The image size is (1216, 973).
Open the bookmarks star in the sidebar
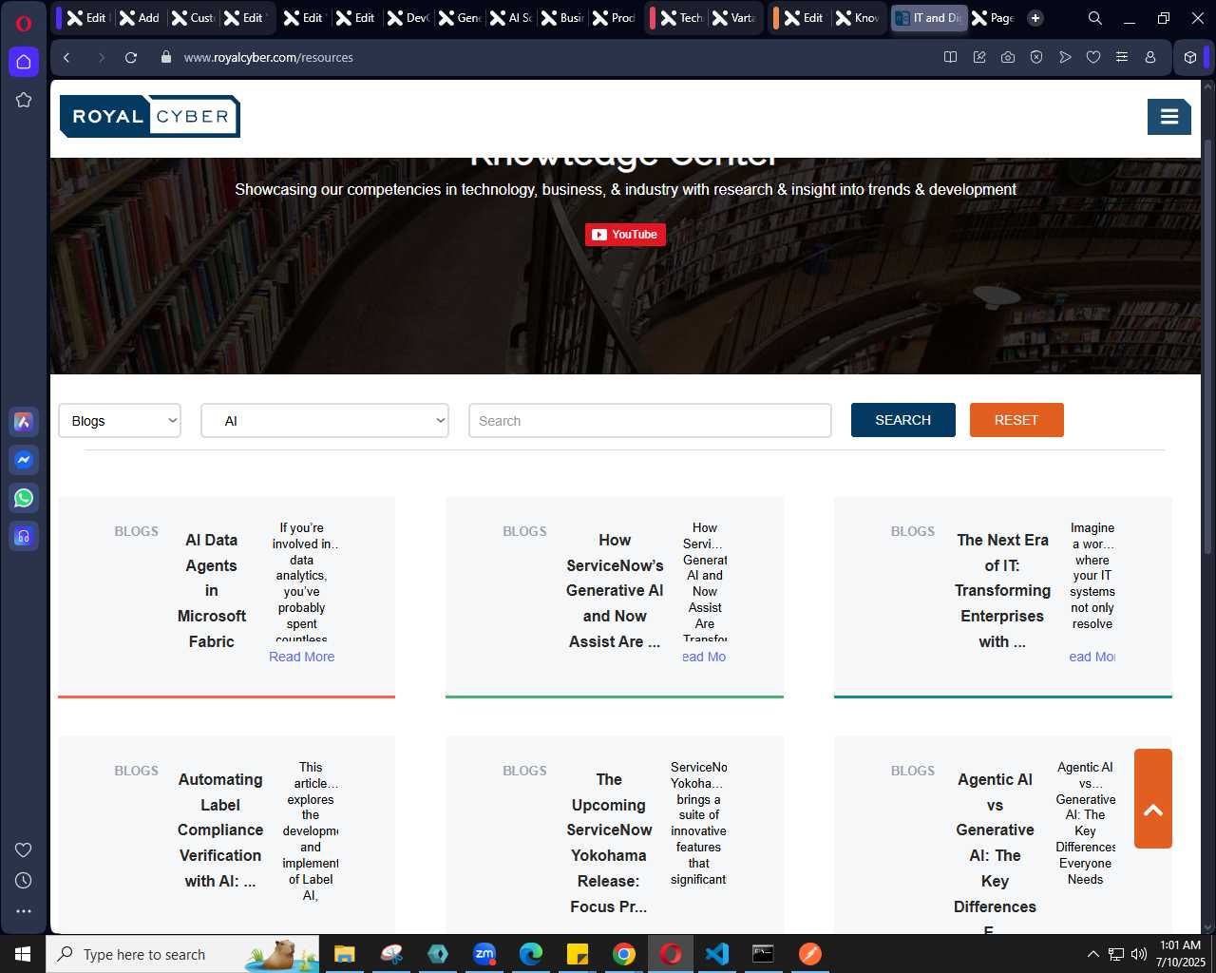(x=24, y=100)
